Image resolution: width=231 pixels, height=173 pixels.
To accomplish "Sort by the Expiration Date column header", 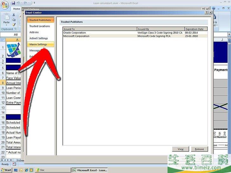I will [x=196, y=29].
